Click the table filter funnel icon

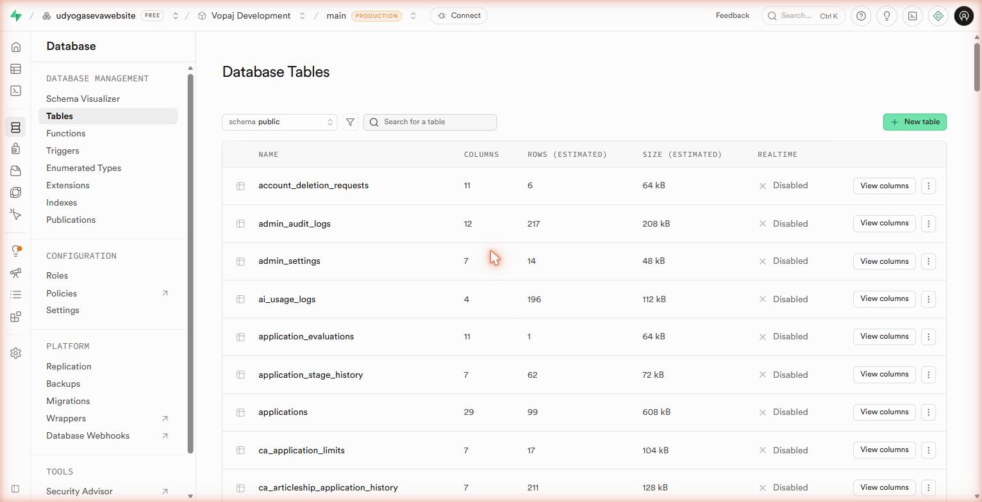[x=350, y=122]
